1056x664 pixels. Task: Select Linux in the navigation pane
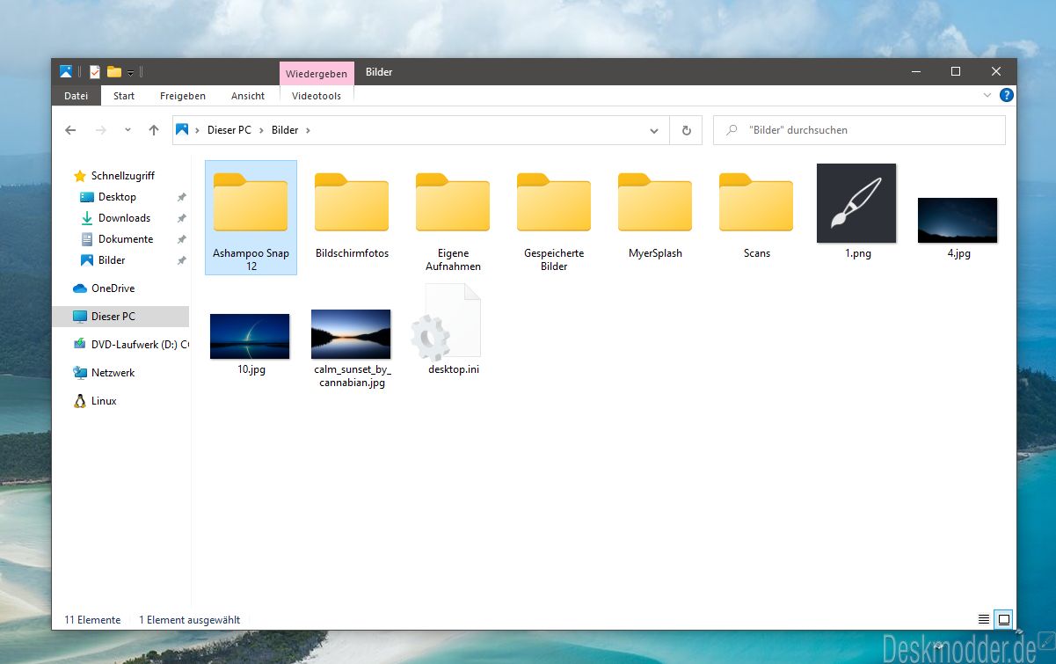104,401
